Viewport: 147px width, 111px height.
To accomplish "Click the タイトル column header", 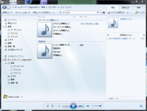I will point(83,17).
